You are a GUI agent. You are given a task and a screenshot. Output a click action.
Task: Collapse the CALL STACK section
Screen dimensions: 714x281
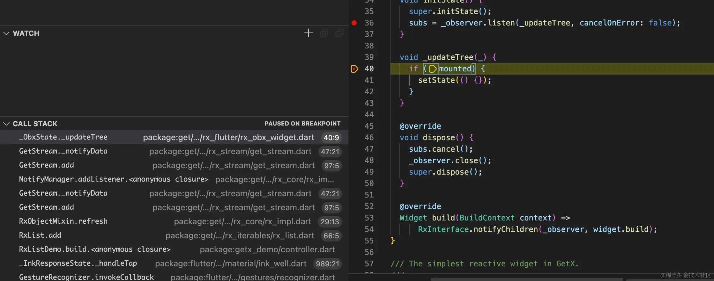[x=6, y=124]
